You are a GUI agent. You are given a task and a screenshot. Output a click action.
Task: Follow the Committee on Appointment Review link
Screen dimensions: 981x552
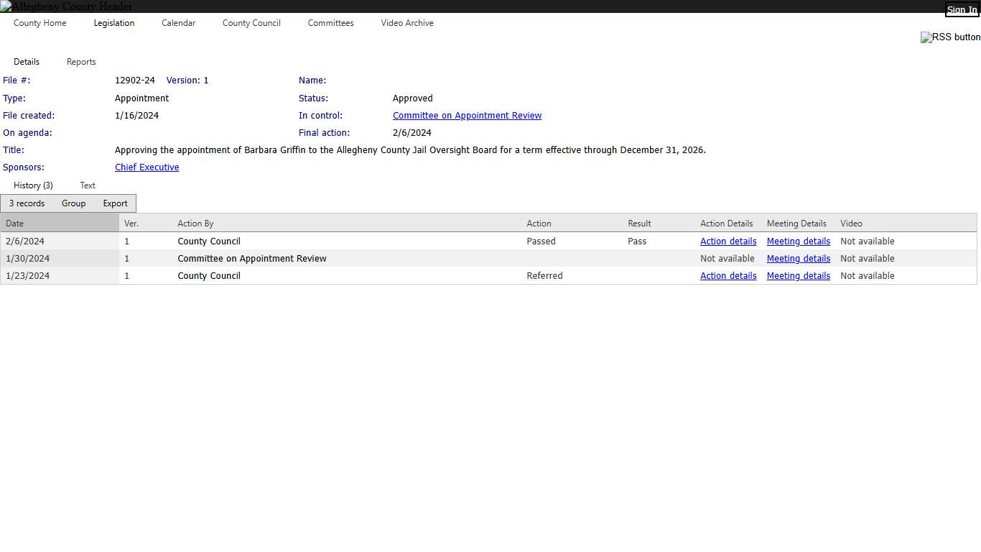[467, 116]
